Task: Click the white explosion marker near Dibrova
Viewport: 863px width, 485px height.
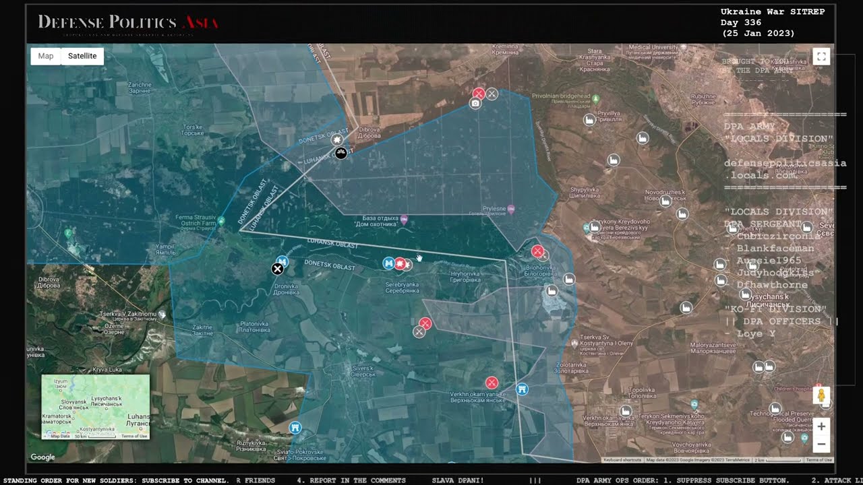Action: click(336, 139)
